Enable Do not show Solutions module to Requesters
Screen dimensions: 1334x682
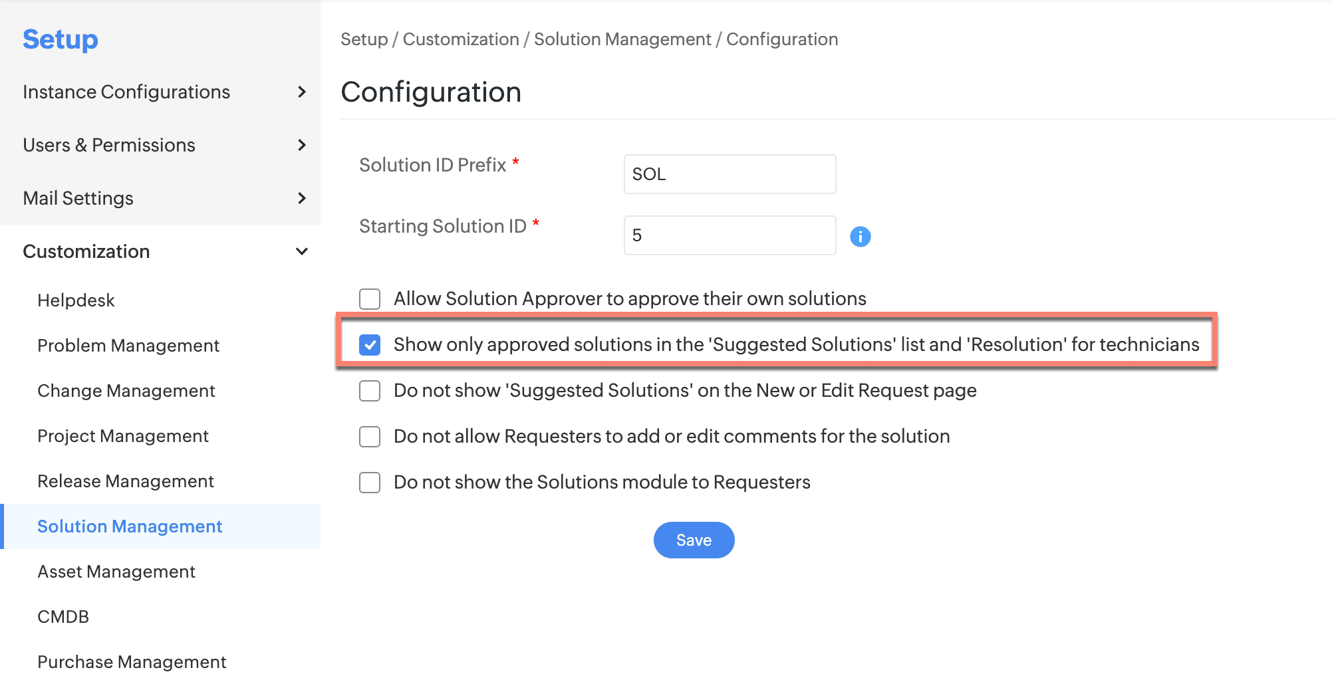(x=370, y=483)
